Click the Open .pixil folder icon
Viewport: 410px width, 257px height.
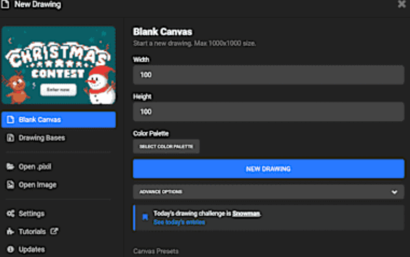pyautogui.click(x=10, y=166)
